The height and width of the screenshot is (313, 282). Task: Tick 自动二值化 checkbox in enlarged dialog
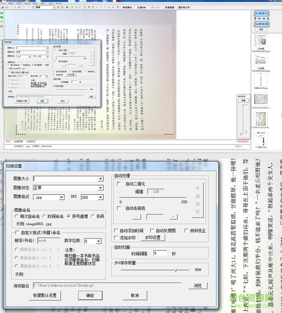coord(119,184)
